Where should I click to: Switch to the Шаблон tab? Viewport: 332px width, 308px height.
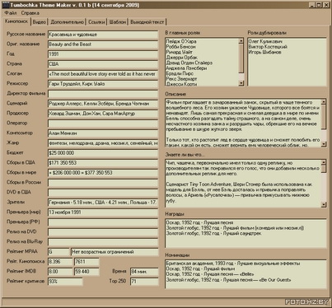pos(118,22)
